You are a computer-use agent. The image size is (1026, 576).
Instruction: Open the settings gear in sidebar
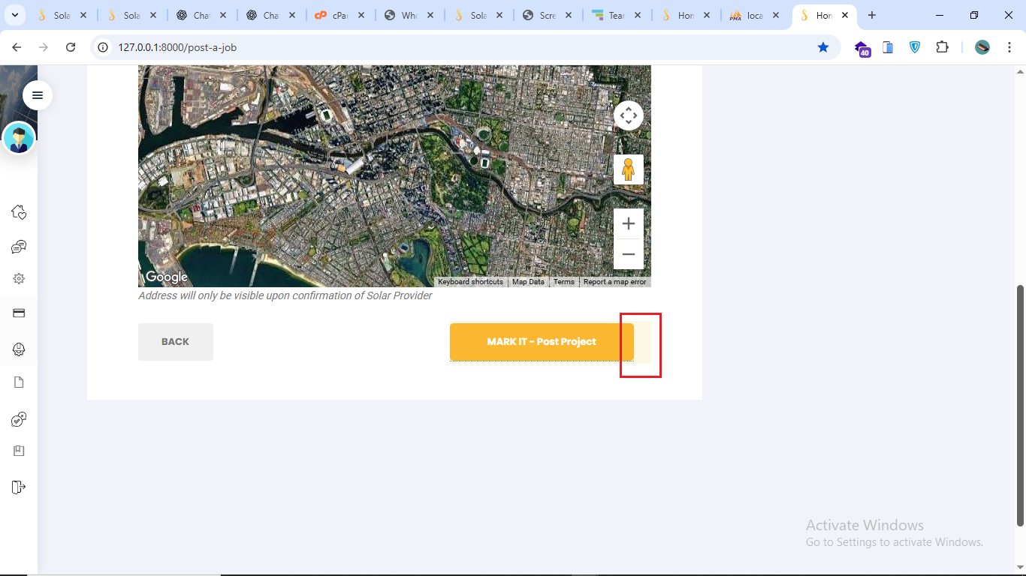pos(19,279)
